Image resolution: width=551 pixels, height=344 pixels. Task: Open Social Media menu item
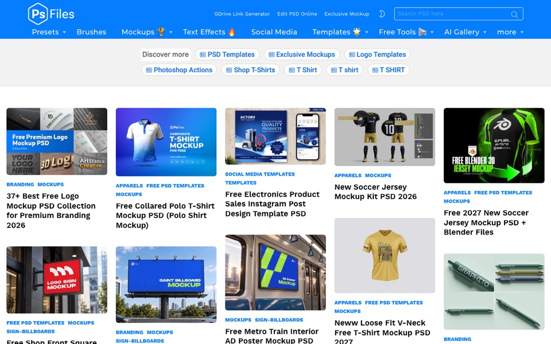click(x=274, y=32)
